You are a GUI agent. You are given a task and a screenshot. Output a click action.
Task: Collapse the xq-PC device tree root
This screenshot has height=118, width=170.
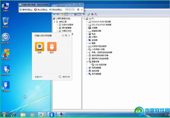tap(84, 19)
